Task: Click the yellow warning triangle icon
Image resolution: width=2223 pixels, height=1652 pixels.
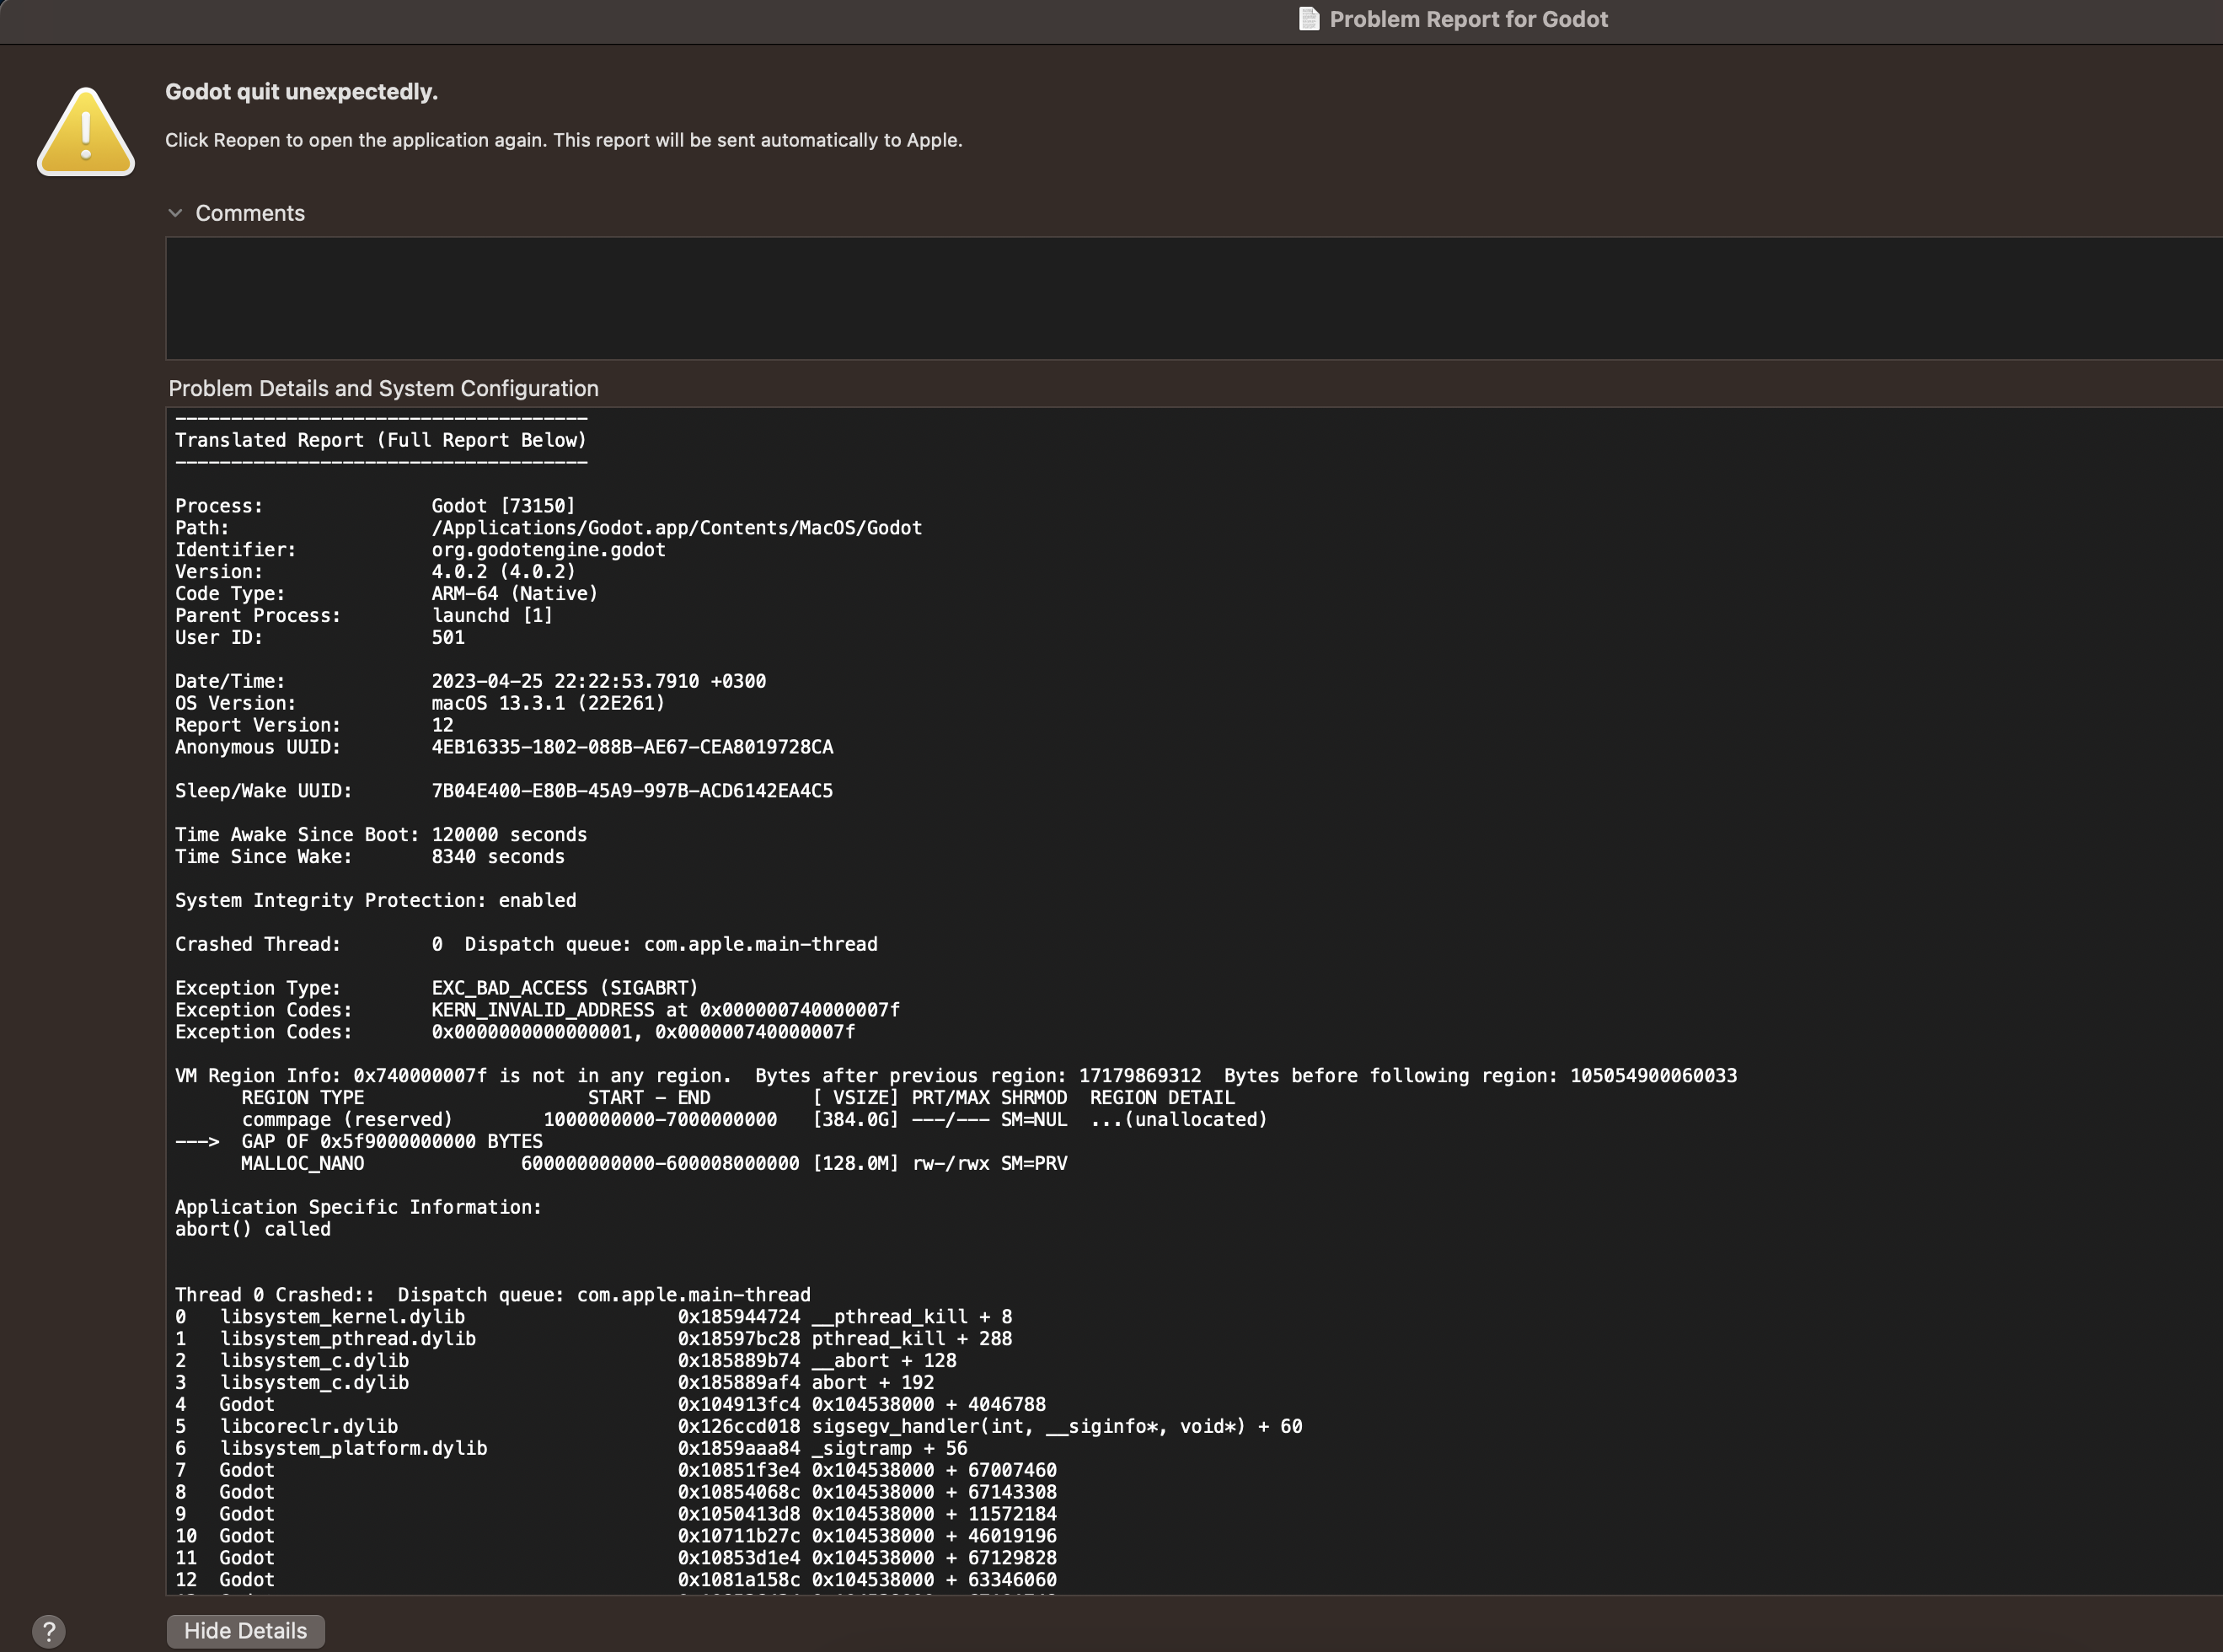Action: click(x=86, y=133)
